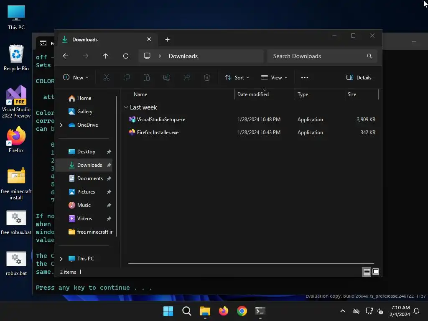The width and height of the screenshot is (428, 321).
Task: Refresh the Downloads folder
Action: [x=126, y=56]
